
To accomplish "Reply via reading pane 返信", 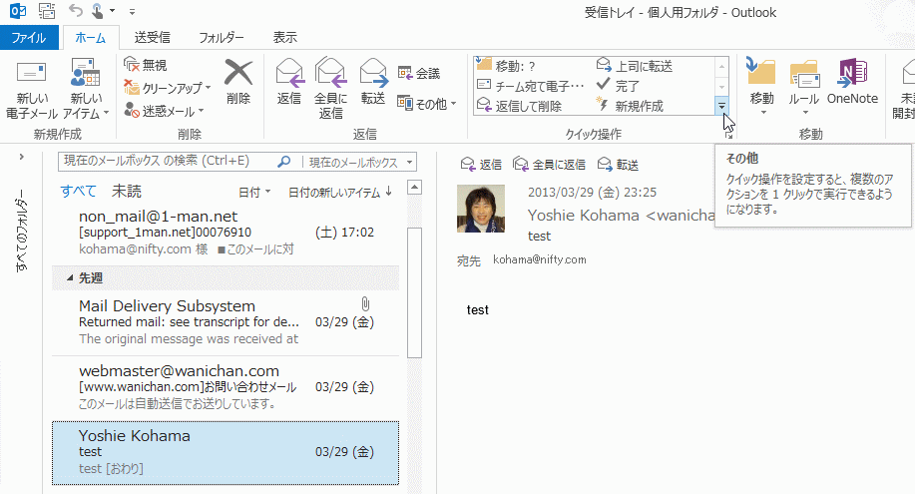I will pos(481,164).
